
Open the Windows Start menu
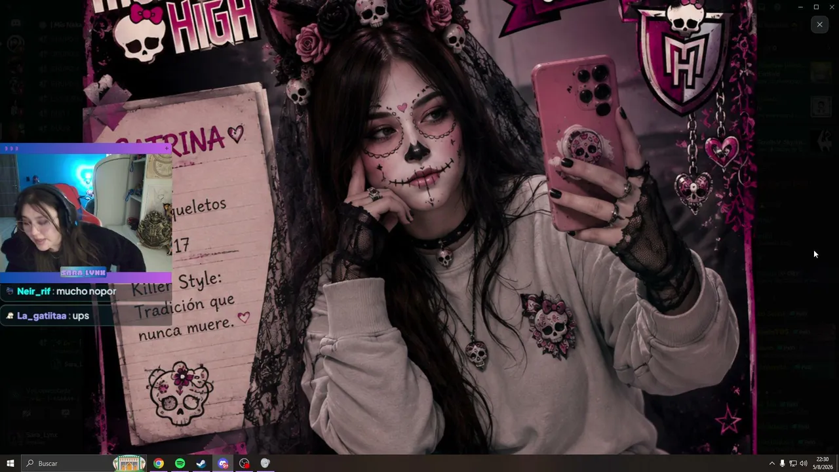[10, 463]
